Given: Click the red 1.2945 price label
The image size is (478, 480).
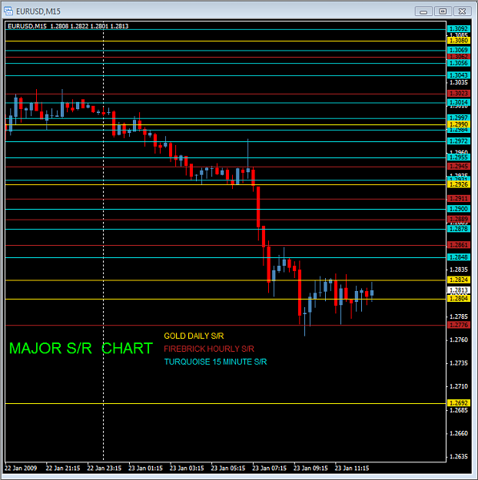Looking at the screenshot, I should [459, 167].
